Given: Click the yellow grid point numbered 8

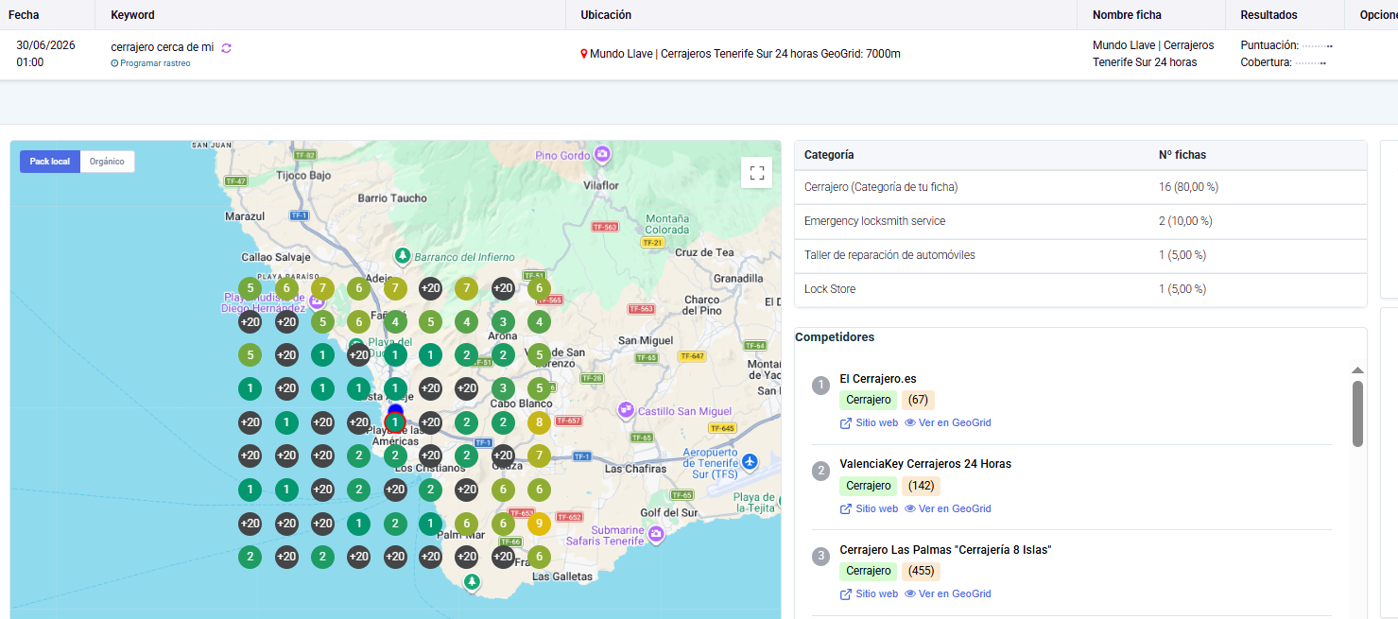Looking at the screenshot, I should point(539,422).
